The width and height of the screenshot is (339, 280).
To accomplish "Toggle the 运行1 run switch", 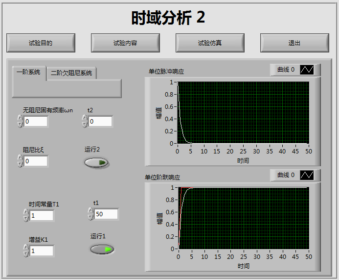I will pos(102,250).
